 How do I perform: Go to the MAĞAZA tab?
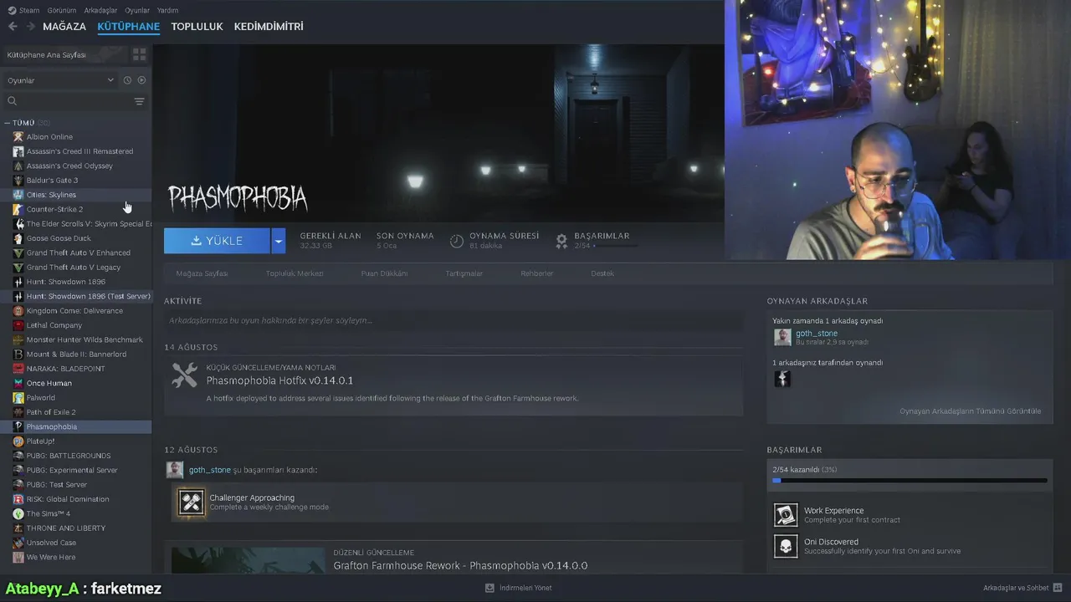click(x=64, y=27)
